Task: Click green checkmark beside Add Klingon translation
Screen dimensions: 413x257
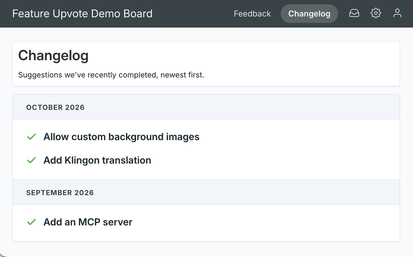Action: pyautogui.click(x=31, y=160)
